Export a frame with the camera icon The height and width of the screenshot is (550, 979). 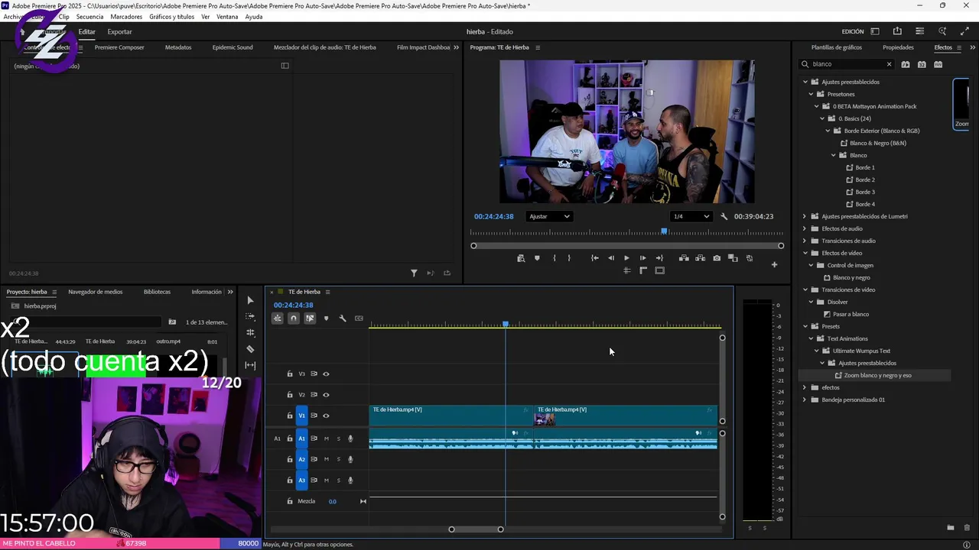(x=717, y=258)
